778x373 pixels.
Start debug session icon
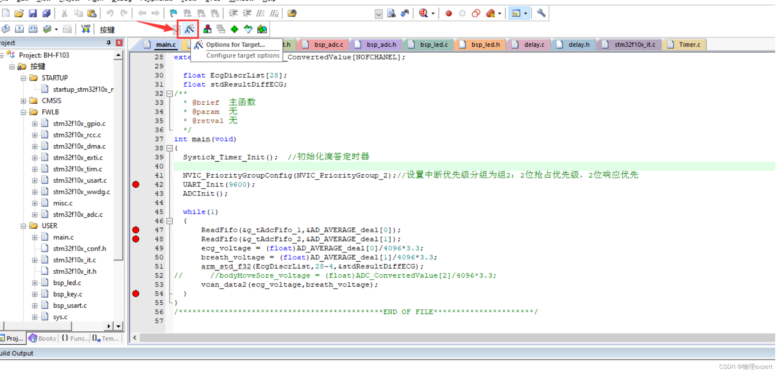(x=423, y=13)
